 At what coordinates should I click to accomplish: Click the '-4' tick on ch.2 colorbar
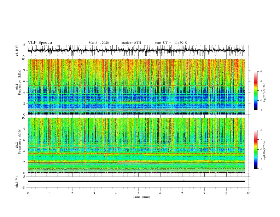tap(261, 140)
